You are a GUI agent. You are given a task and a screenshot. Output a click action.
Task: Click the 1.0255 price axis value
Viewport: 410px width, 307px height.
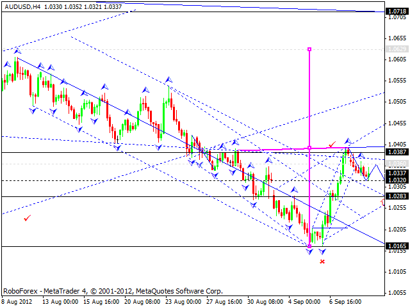pyautogui.click(x=397, y=208)
